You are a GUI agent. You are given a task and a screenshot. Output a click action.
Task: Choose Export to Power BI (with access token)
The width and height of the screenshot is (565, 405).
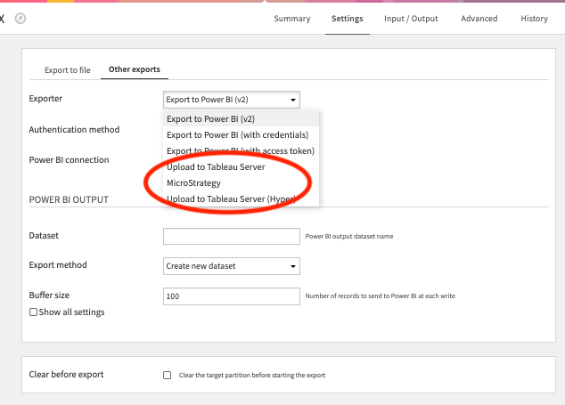241,150
